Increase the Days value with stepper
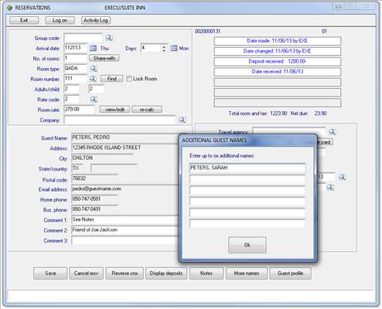Image resolution: width=382 pixels, height=309 pixels. [x=164, y=46]
